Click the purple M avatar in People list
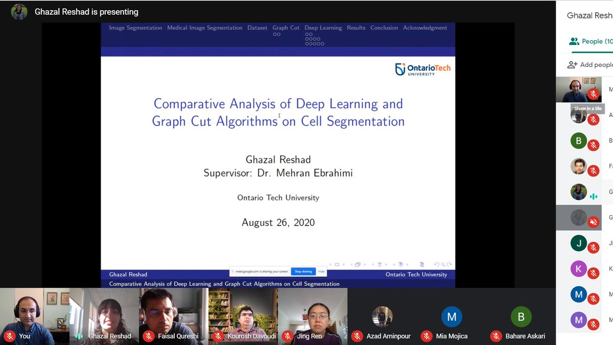 pyautogui.click(x=579, y=320)
